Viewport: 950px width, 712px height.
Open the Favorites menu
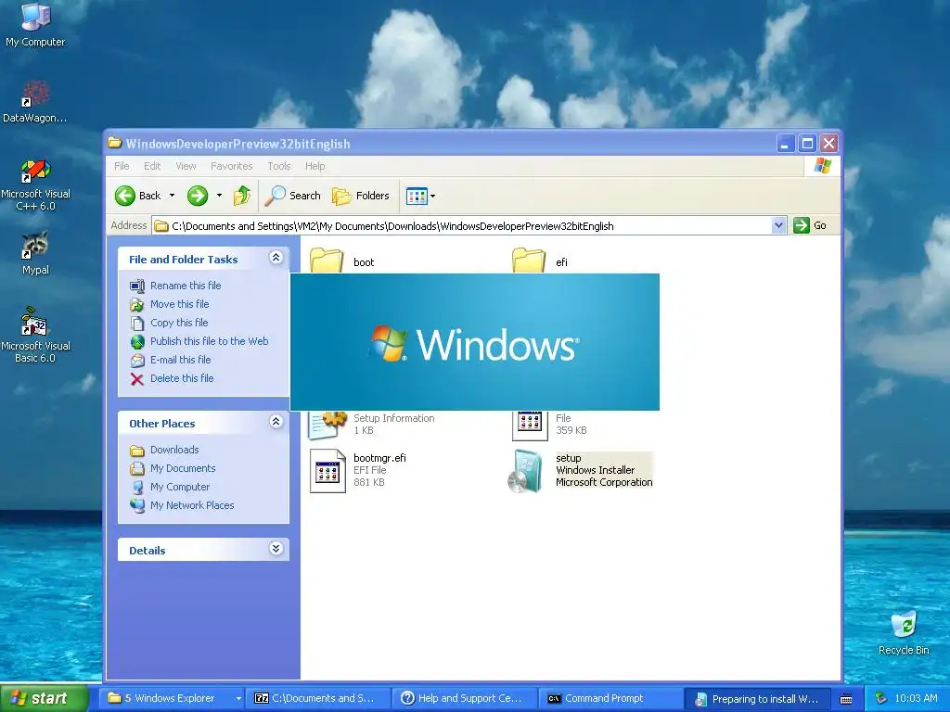pyautogui.click(x=231, y=166)
